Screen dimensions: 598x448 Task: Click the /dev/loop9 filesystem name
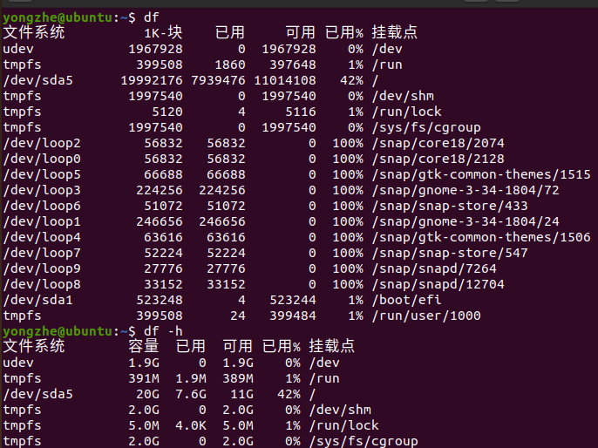(42, 268)
